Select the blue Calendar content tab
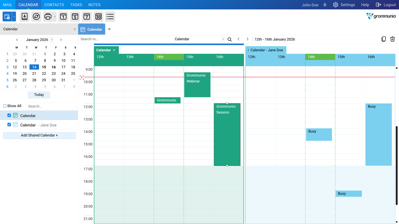The width and height of the screenshot is (399, 224). [91, 29]
